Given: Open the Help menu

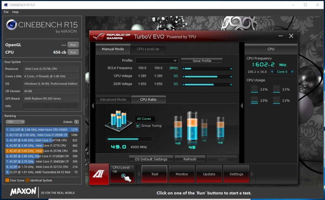Looking at the screenshot, I should [x=15, y=12].
